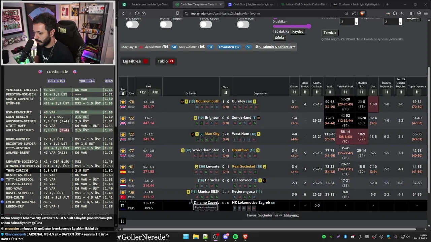
Task: Sort by the Atak column arrows
Action: pyautogui.click(x=330, y=92)
